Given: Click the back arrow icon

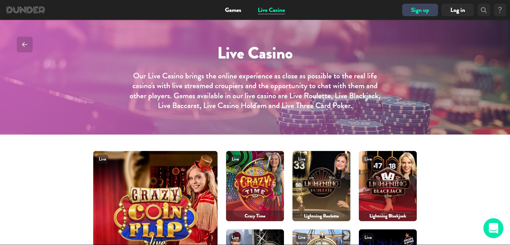Looking at the screenshot, I should click(x=25, y=44).
